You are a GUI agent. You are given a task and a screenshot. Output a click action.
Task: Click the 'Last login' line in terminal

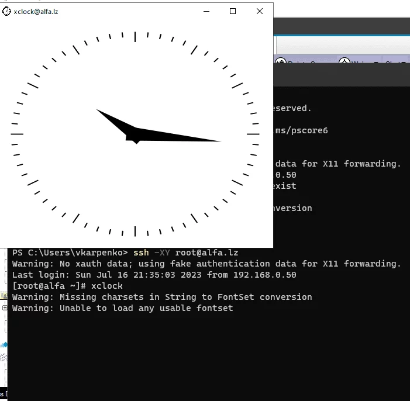point(154,275)
